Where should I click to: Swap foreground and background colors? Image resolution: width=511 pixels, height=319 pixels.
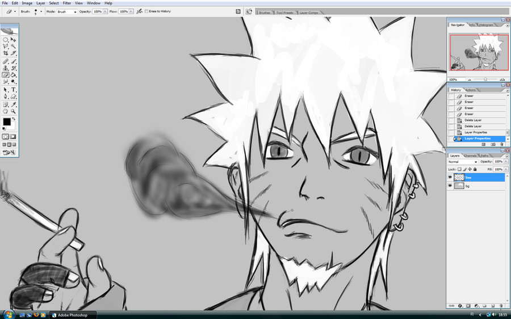(x=14, y=119)
